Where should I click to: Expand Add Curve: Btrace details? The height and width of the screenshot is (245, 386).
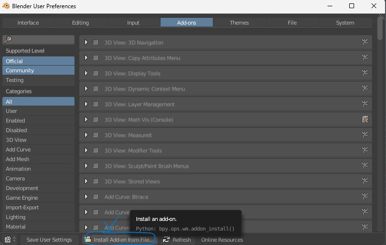pos(86,197)
